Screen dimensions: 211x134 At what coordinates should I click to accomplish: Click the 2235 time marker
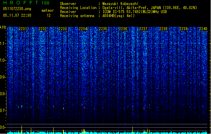103,28
